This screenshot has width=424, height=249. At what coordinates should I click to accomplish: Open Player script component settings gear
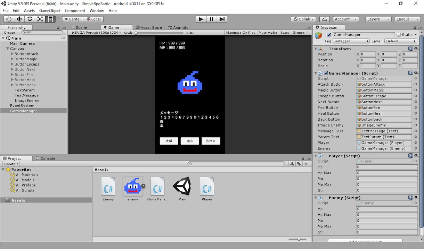416,156
